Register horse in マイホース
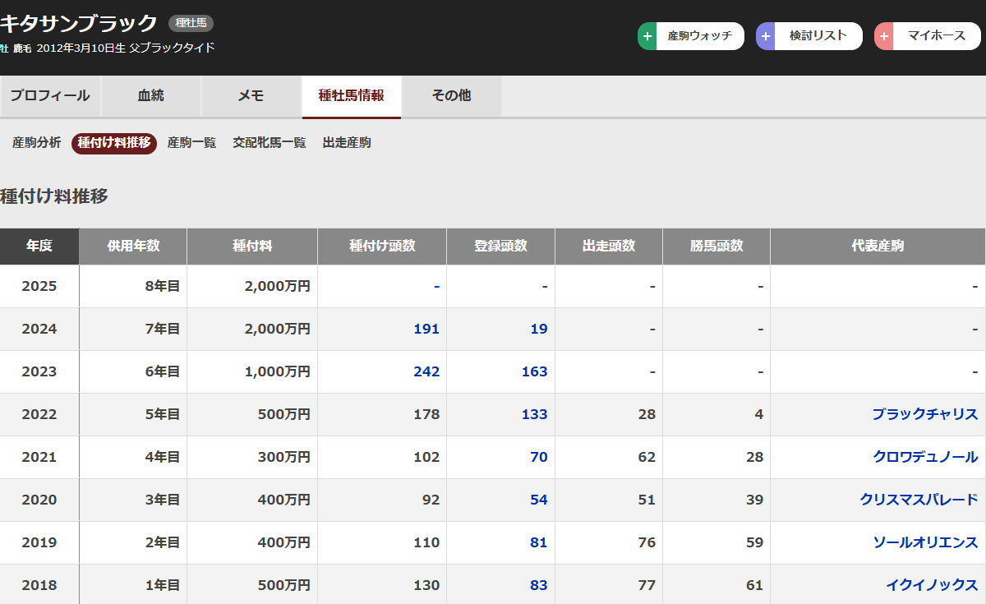The width and height of the screenshot is (986, 604). [928, 36]
